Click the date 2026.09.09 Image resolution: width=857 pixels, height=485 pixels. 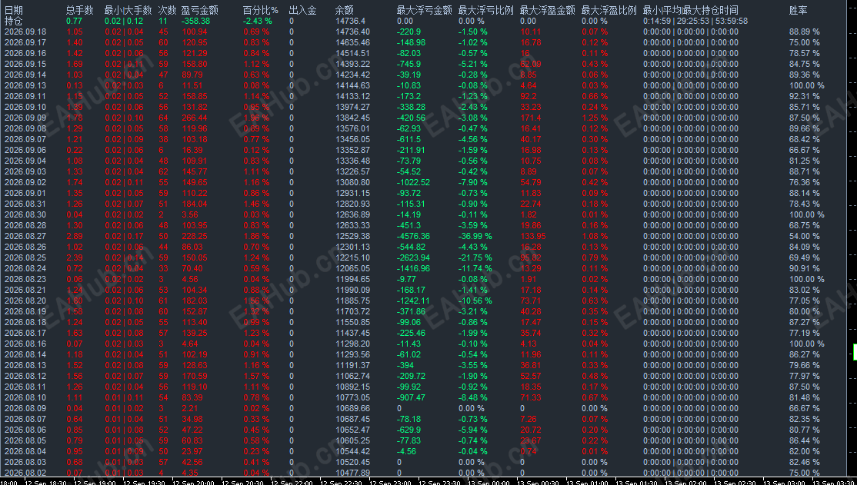pyautogui.click(x=25, y=118)
